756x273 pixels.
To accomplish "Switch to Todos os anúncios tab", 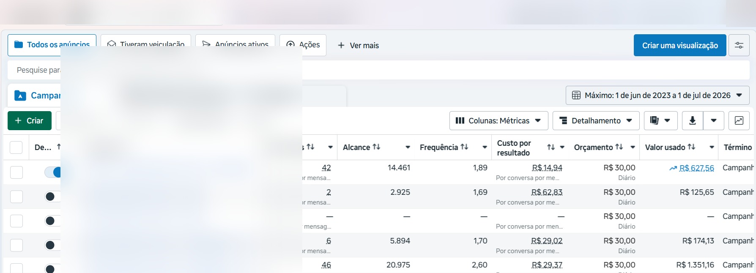I will pyautogui.click(x=52, y=45).
